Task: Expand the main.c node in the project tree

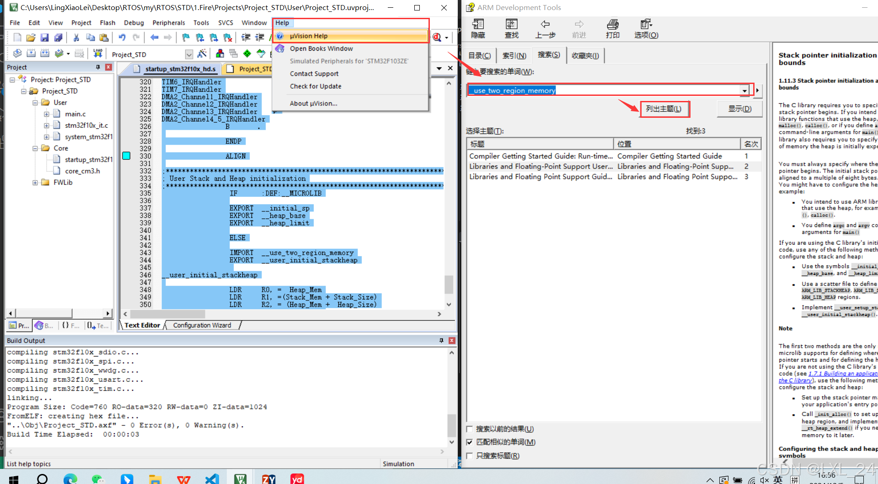Action: (x=47, y=114)
